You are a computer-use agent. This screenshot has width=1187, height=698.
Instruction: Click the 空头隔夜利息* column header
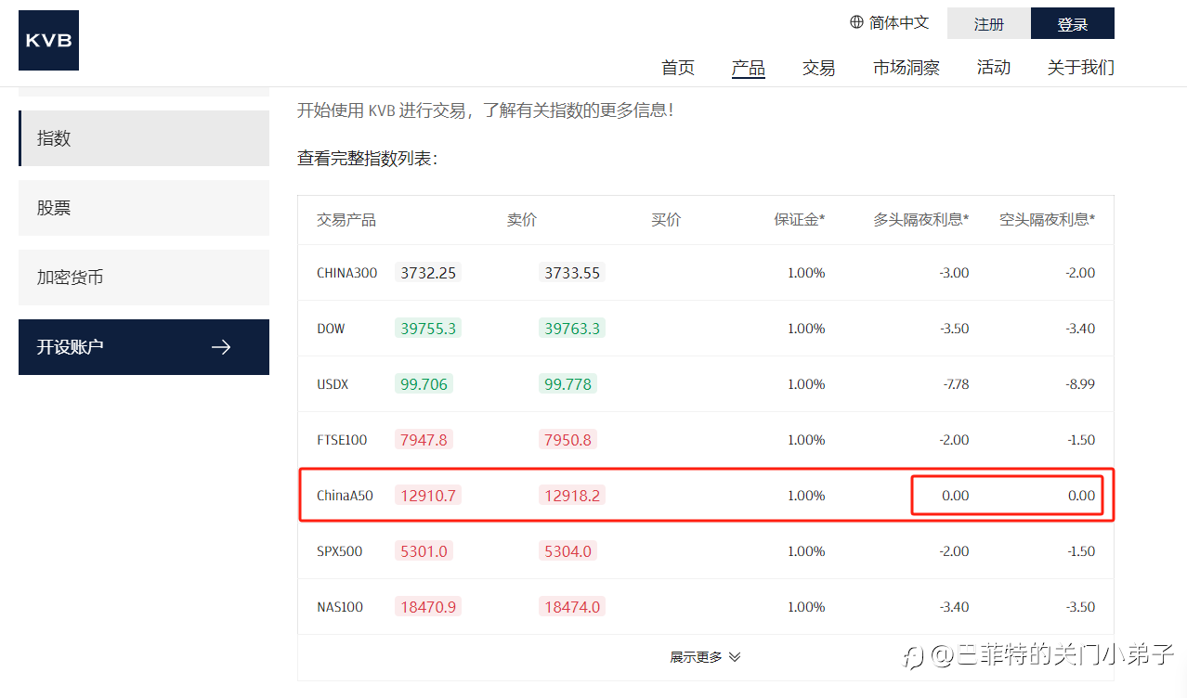[x=1048, y=220]
